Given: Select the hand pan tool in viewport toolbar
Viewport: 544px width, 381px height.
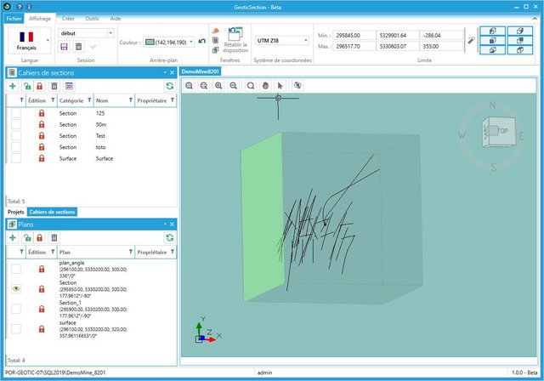Looking at the screenshot, I should pos(265,86).
